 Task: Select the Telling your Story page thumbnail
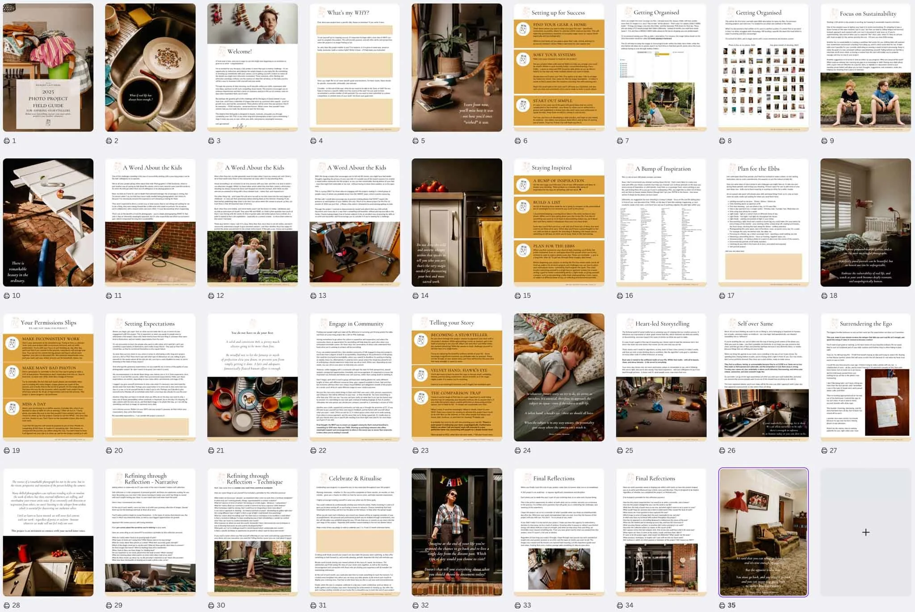point(457,377)
